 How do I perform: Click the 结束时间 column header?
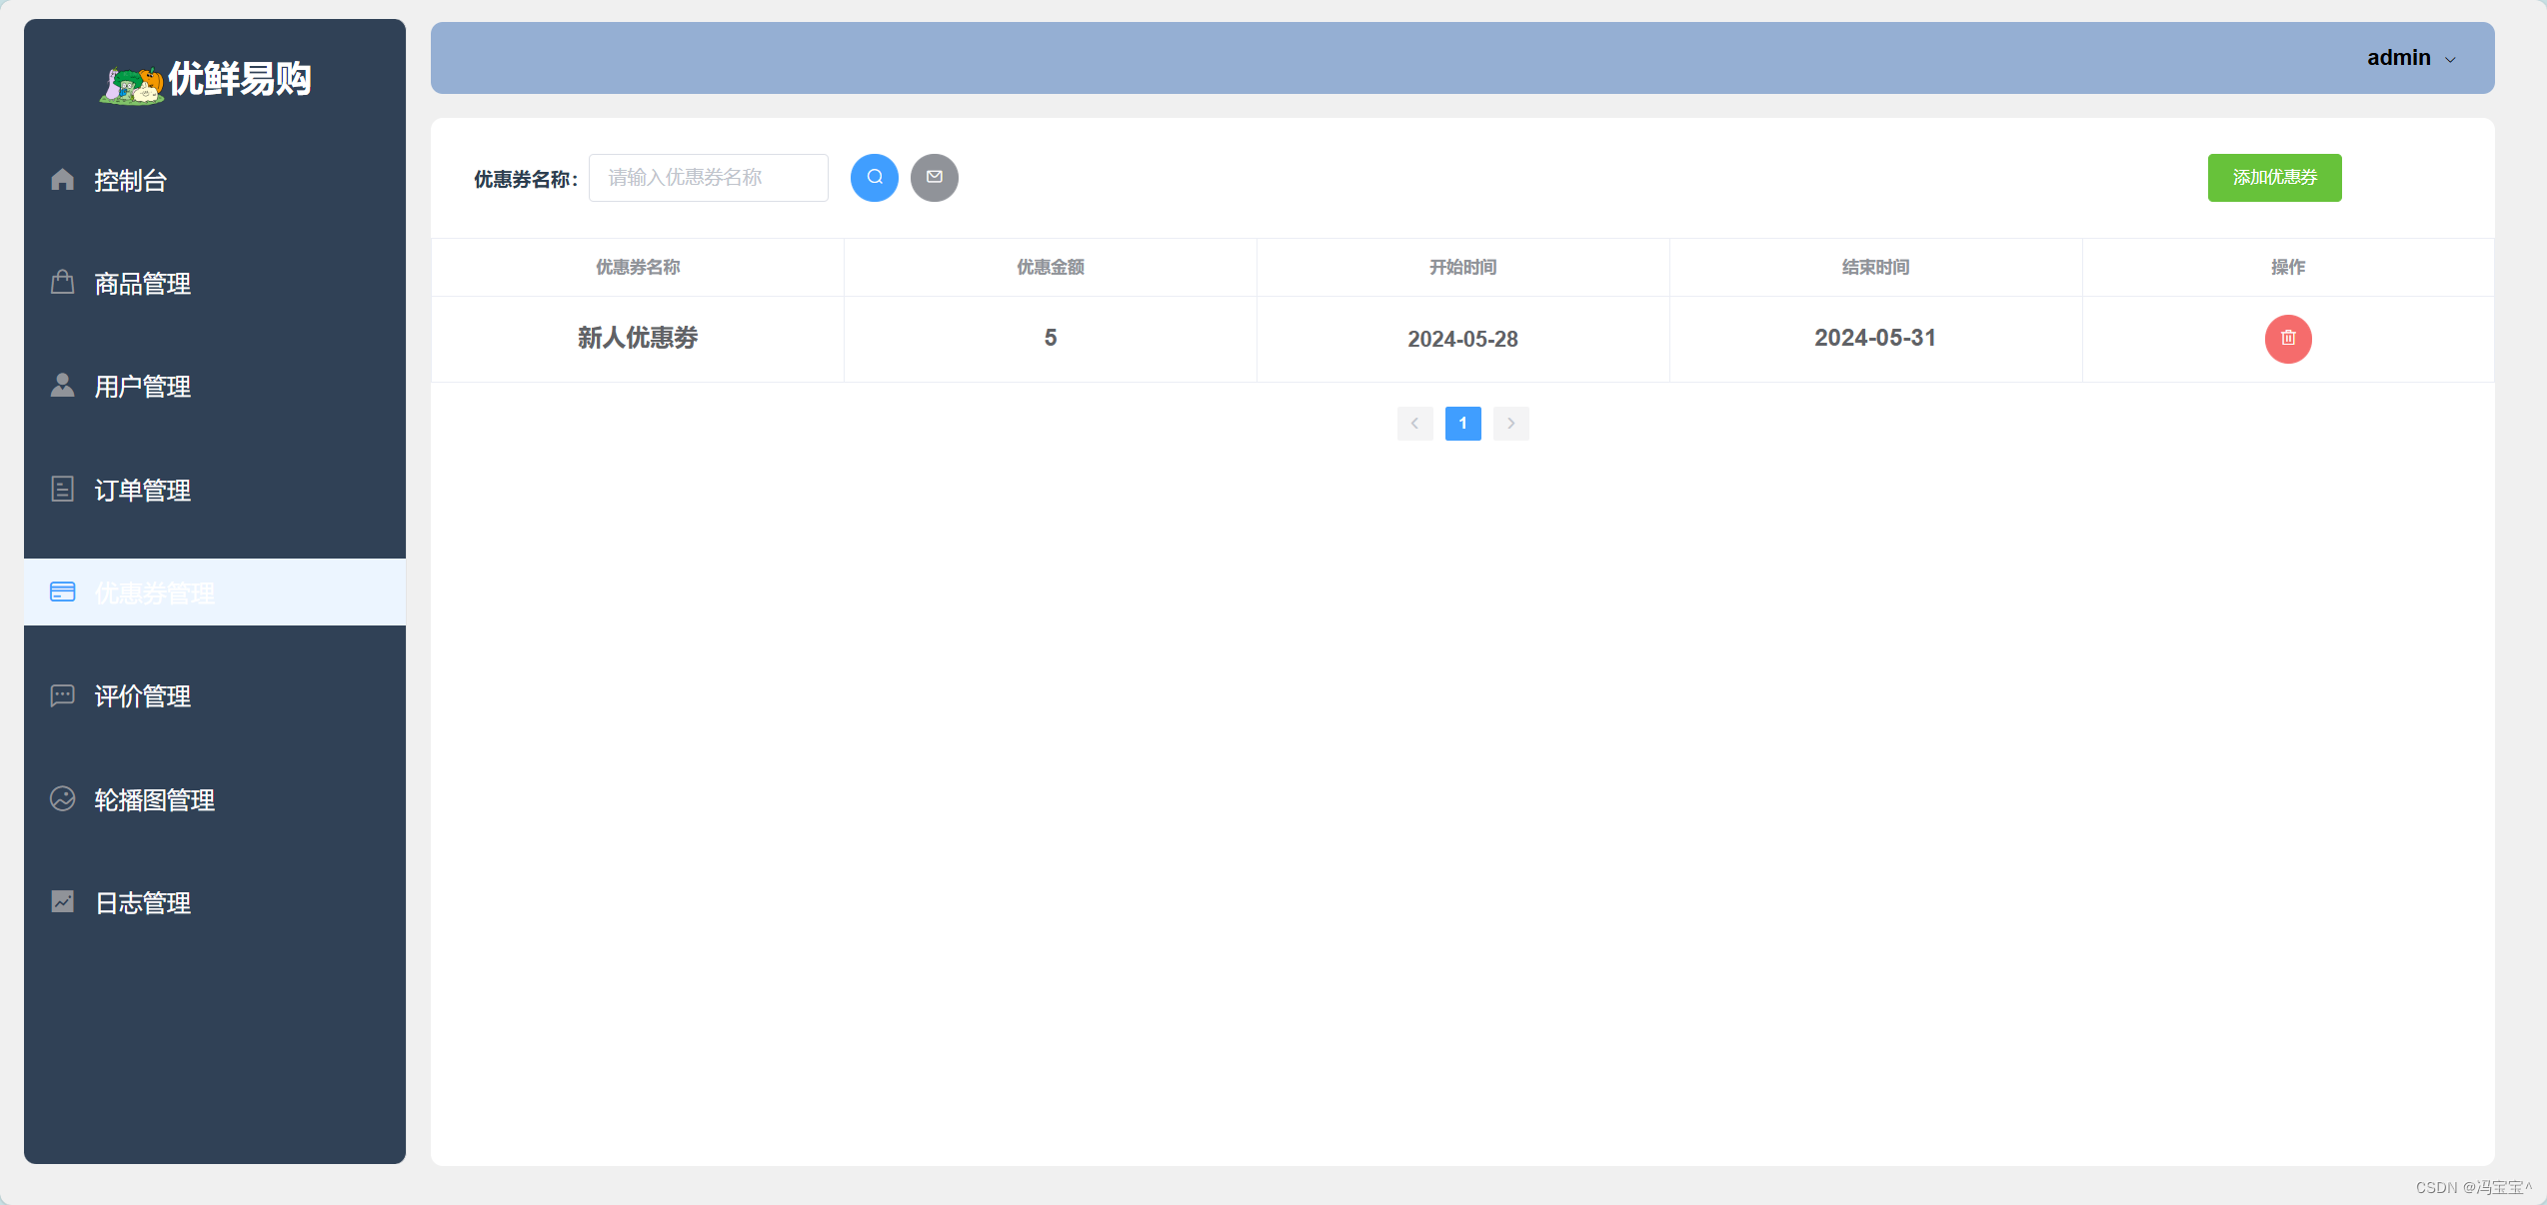[x=1875, y=267]
